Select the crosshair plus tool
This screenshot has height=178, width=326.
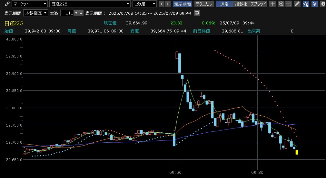pyautogui.click(x=272, y=4)
